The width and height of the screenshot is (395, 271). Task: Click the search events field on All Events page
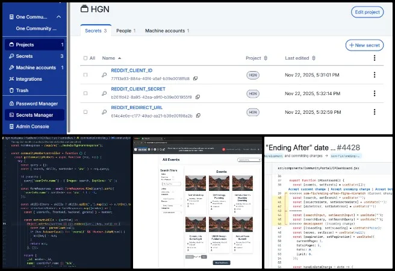click(x=249, y=160)
